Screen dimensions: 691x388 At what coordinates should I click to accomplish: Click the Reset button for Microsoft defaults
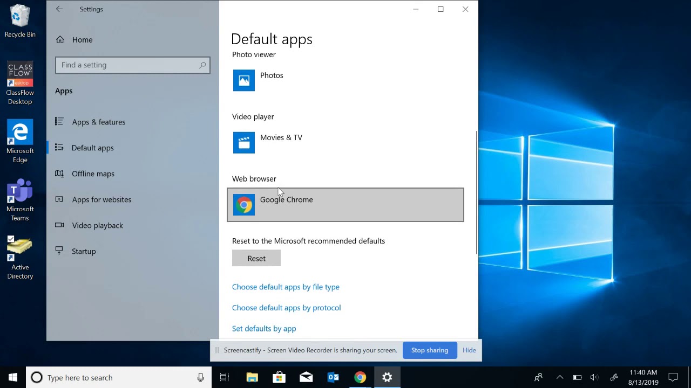[256, 258]
